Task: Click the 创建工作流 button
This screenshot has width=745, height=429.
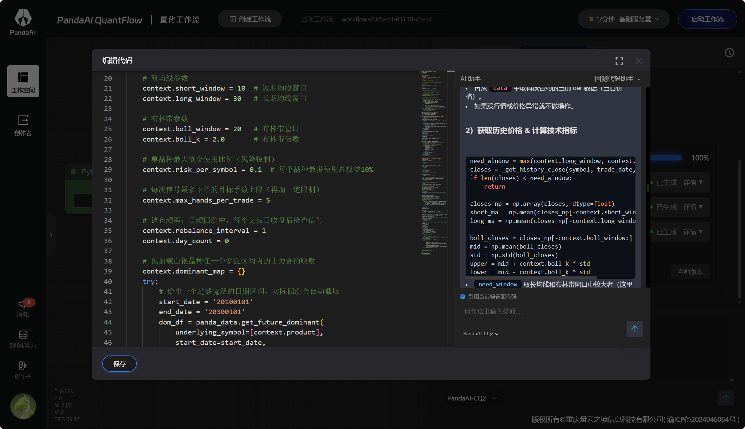Action: pyautogui.click(x=250, y=19)
